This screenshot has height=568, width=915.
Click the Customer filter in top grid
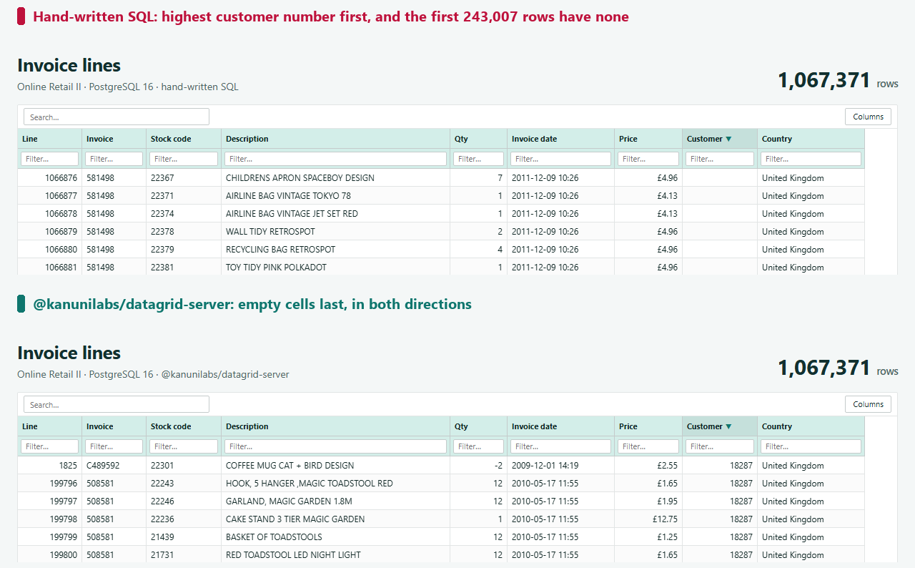pyautogui.click(x=720, y=159)
